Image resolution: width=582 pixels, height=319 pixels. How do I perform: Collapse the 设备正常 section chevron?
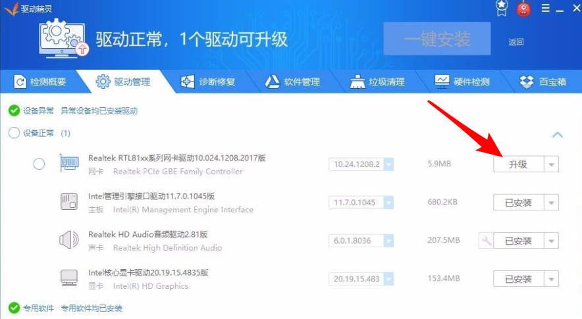click(x=557, y=135)
